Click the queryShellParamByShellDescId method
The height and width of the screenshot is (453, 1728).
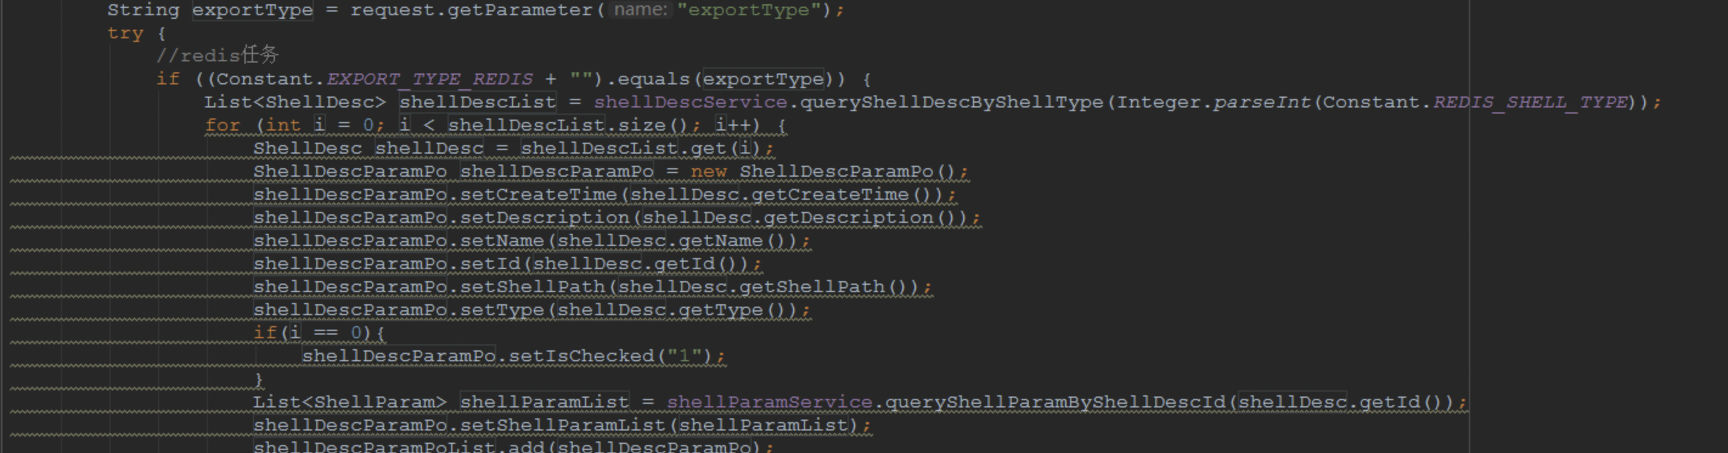[1055, 402]
